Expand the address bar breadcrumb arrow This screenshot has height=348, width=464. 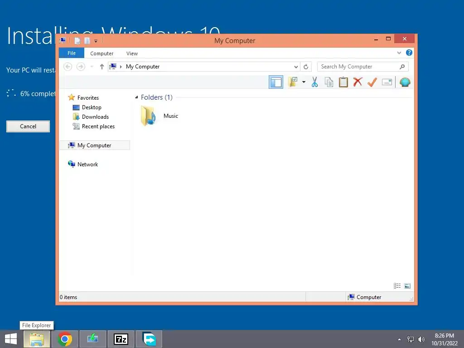click(121, 67)
